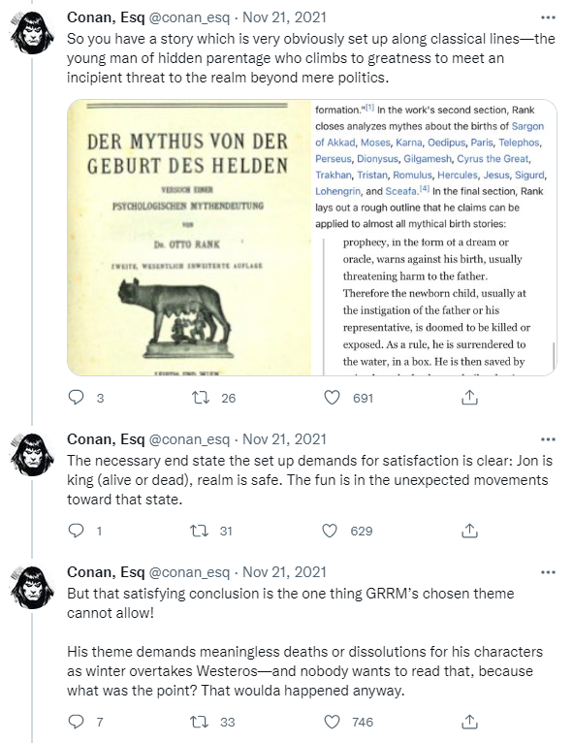Share the GRRM chosen theme tweet
This screenshot has height=743, width=573.
469,722
